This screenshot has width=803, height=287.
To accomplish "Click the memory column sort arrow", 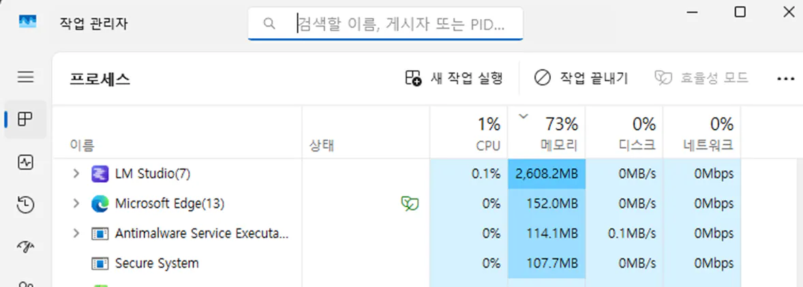I will click(x=523, y=117).
